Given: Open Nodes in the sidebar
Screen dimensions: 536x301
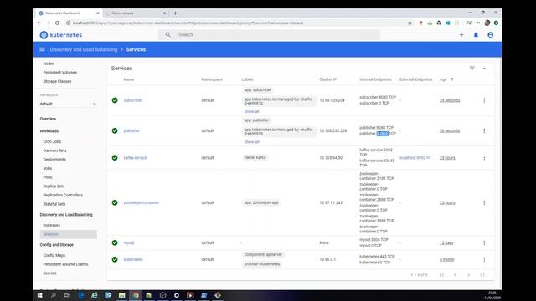Looking at the screenshot, I should pos(49,64).
